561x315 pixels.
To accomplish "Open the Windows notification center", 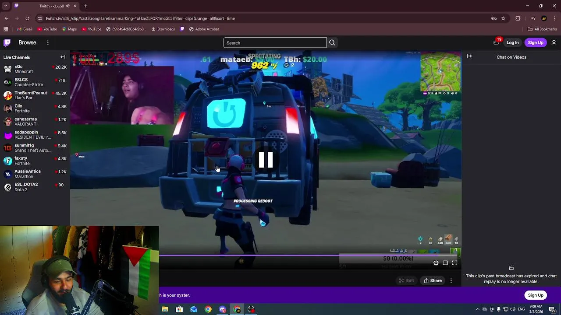I will (552, 309).
